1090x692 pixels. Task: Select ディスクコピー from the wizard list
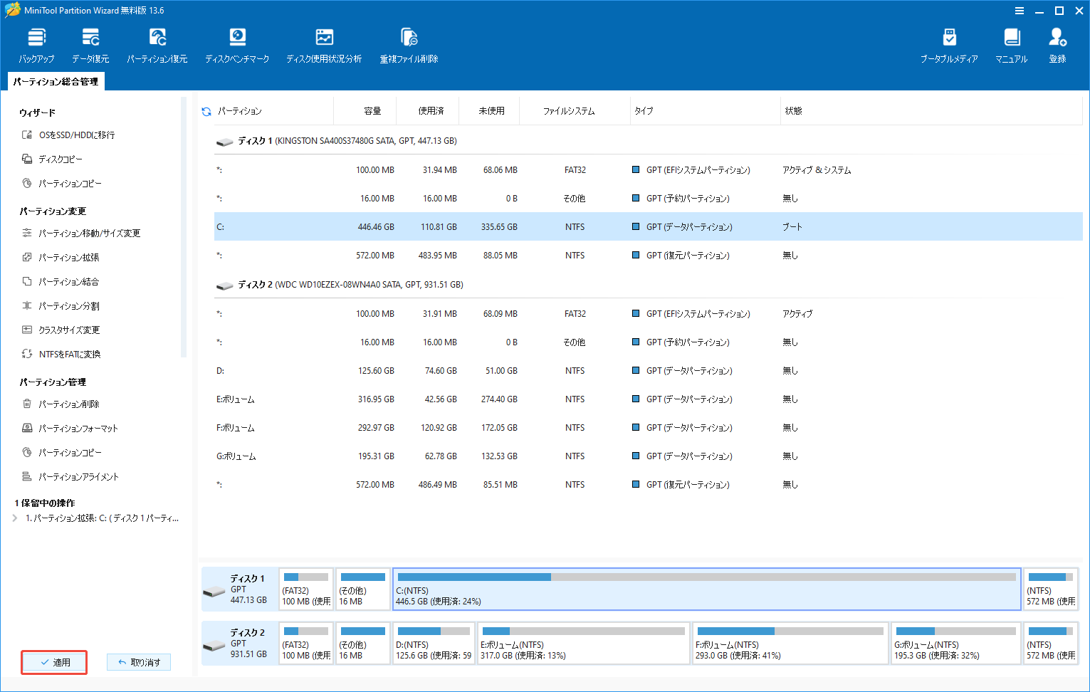[x=59, y=159]
